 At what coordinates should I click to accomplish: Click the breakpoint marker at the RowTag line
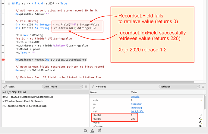[3, 60]
